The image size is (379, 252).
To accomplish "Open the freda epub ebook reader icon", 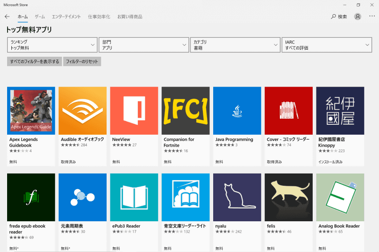I will pos(31,197).
